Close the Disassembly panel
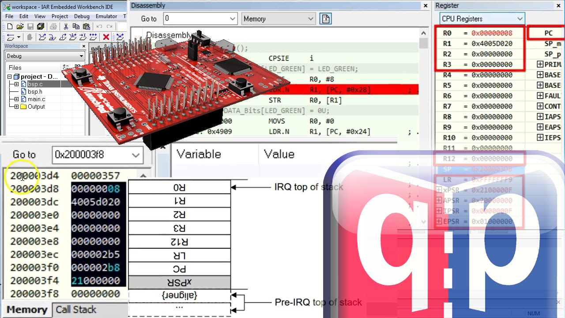 [426, 6]
